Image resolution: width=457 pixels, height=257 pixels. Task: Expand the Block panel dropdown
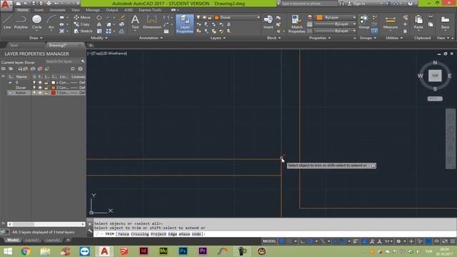pos(274,38)
